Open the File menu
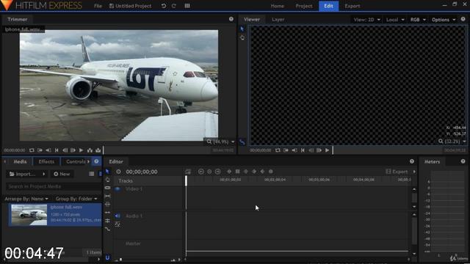Viewport: 470px width, 264px height. 98,6
